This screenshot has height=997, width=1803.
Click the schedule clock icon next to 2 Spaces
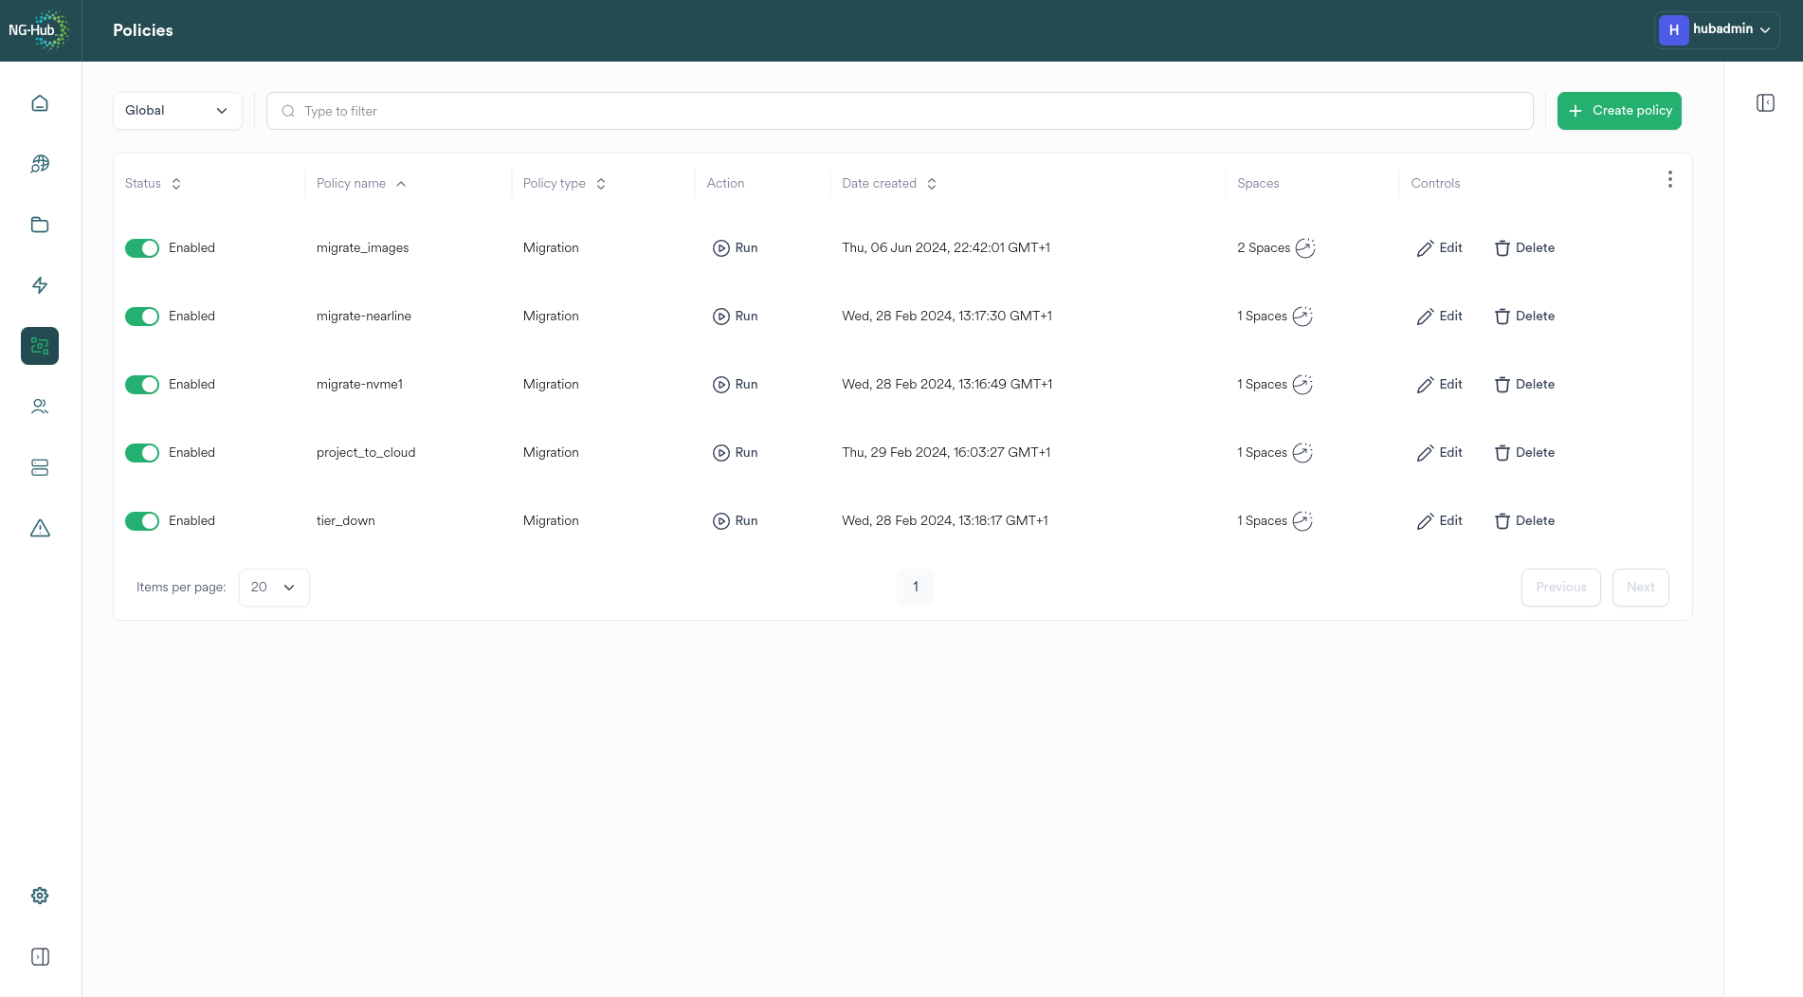1305,247
